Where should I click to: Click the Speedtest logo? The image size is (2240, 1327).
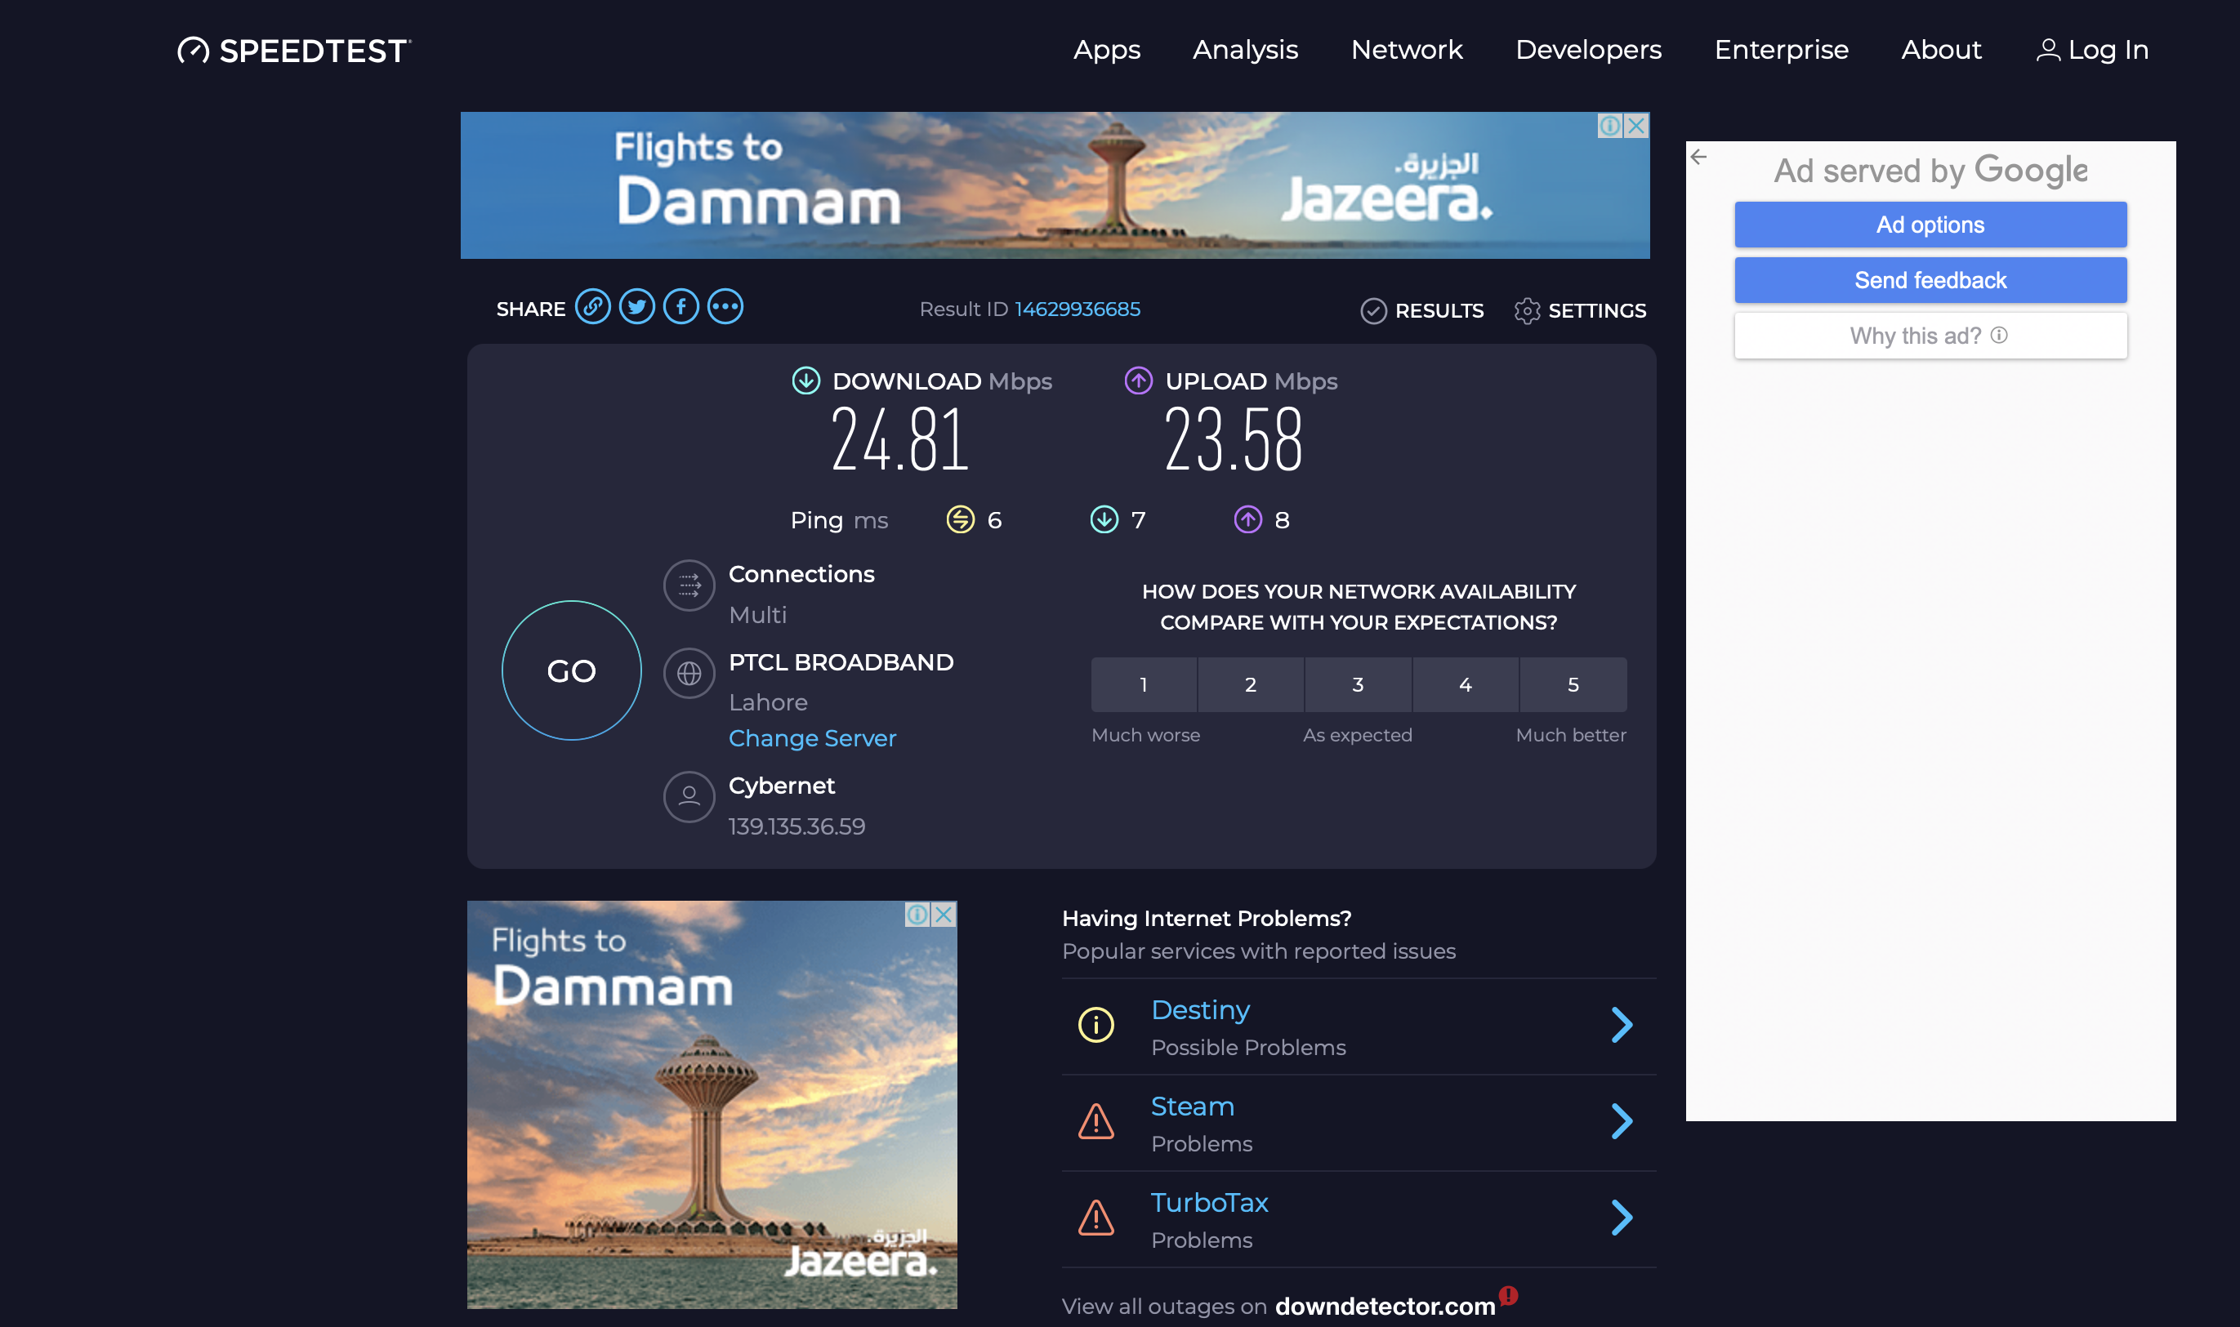[x=294, y=50]
